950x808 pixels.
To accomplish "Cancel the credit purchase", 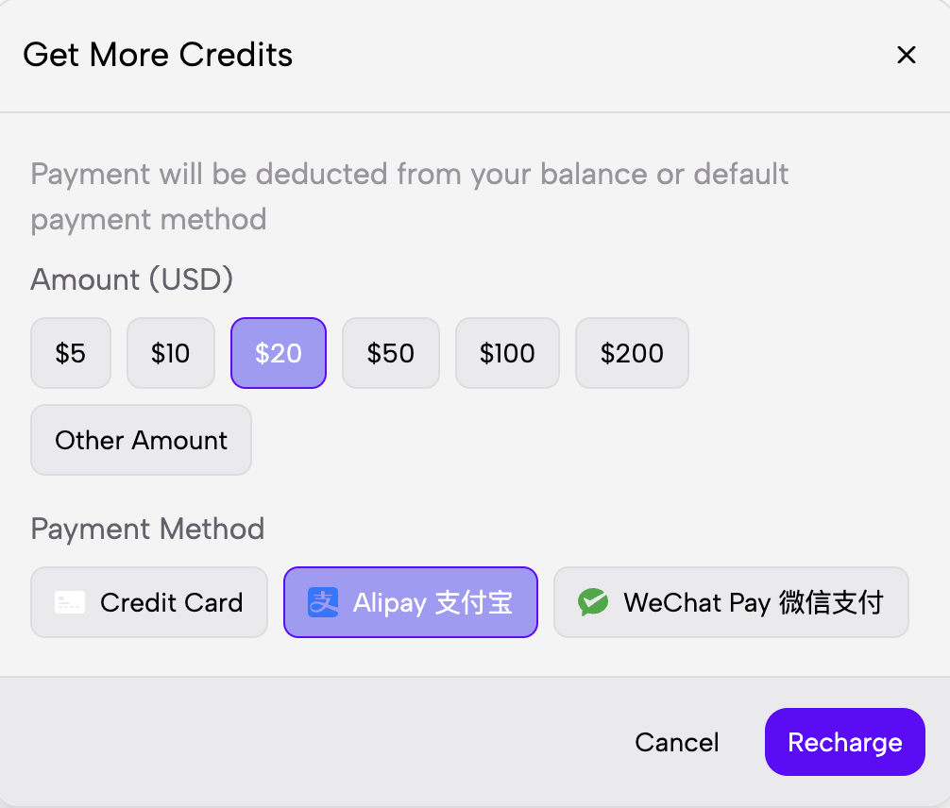I will point(677,743).
